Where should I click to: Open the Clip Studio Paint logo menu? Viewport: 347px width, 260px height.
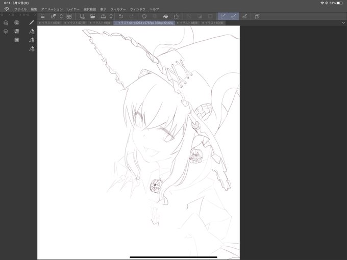pyautogui.click(x=7, y=9)
